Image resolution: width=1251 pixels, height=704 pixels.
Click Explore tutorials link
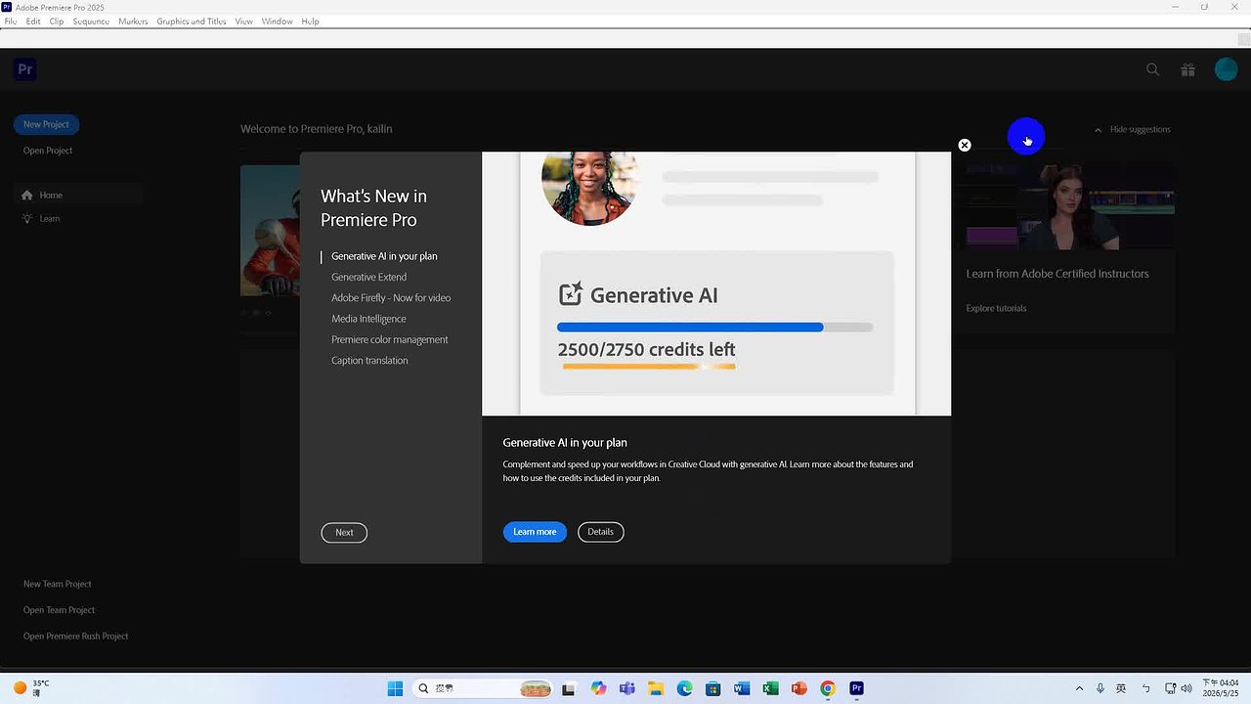(996, 308)
